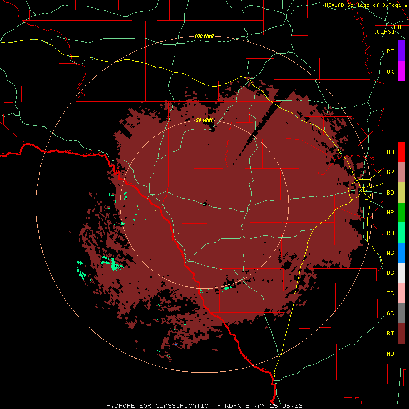The height and width of the screenshot is (409, 409).
Task: Click the ND legend label
Action: pos(390,354)
